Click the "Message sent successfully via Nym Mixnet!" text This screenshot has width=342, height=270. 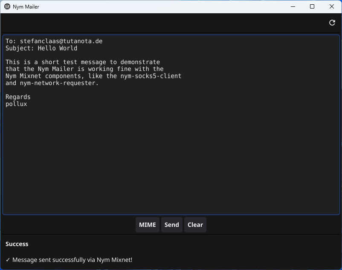pyautogui.click(x=72, y=260)
